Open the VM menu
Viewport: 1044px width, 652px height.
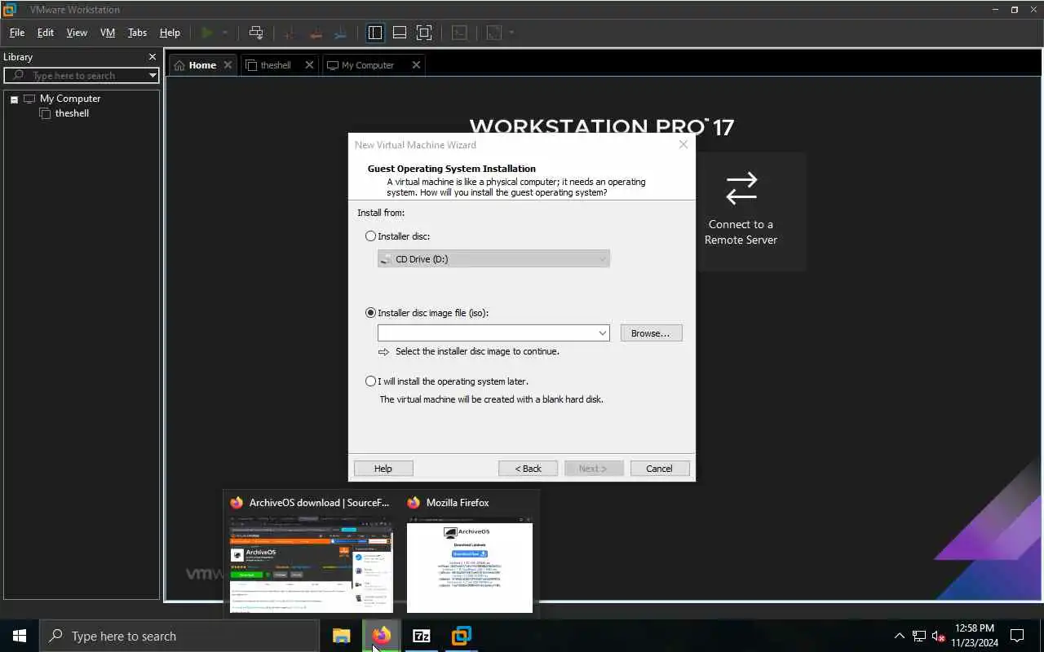click(x=108, y=33)
